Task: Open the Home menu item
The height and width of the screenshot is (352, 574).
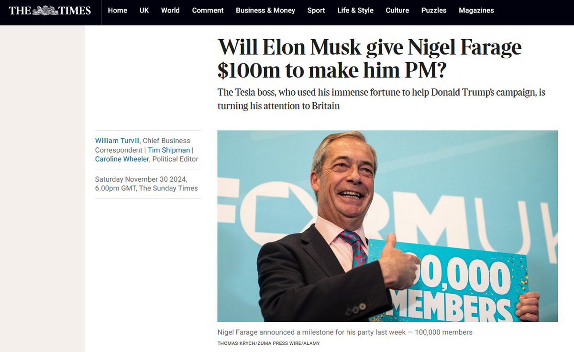Action: [118, 11]
